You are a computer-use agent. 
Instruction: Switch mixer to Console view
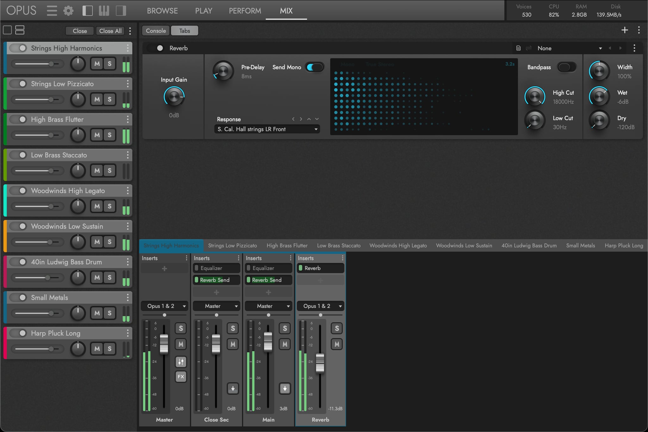(x=156, y=31)
